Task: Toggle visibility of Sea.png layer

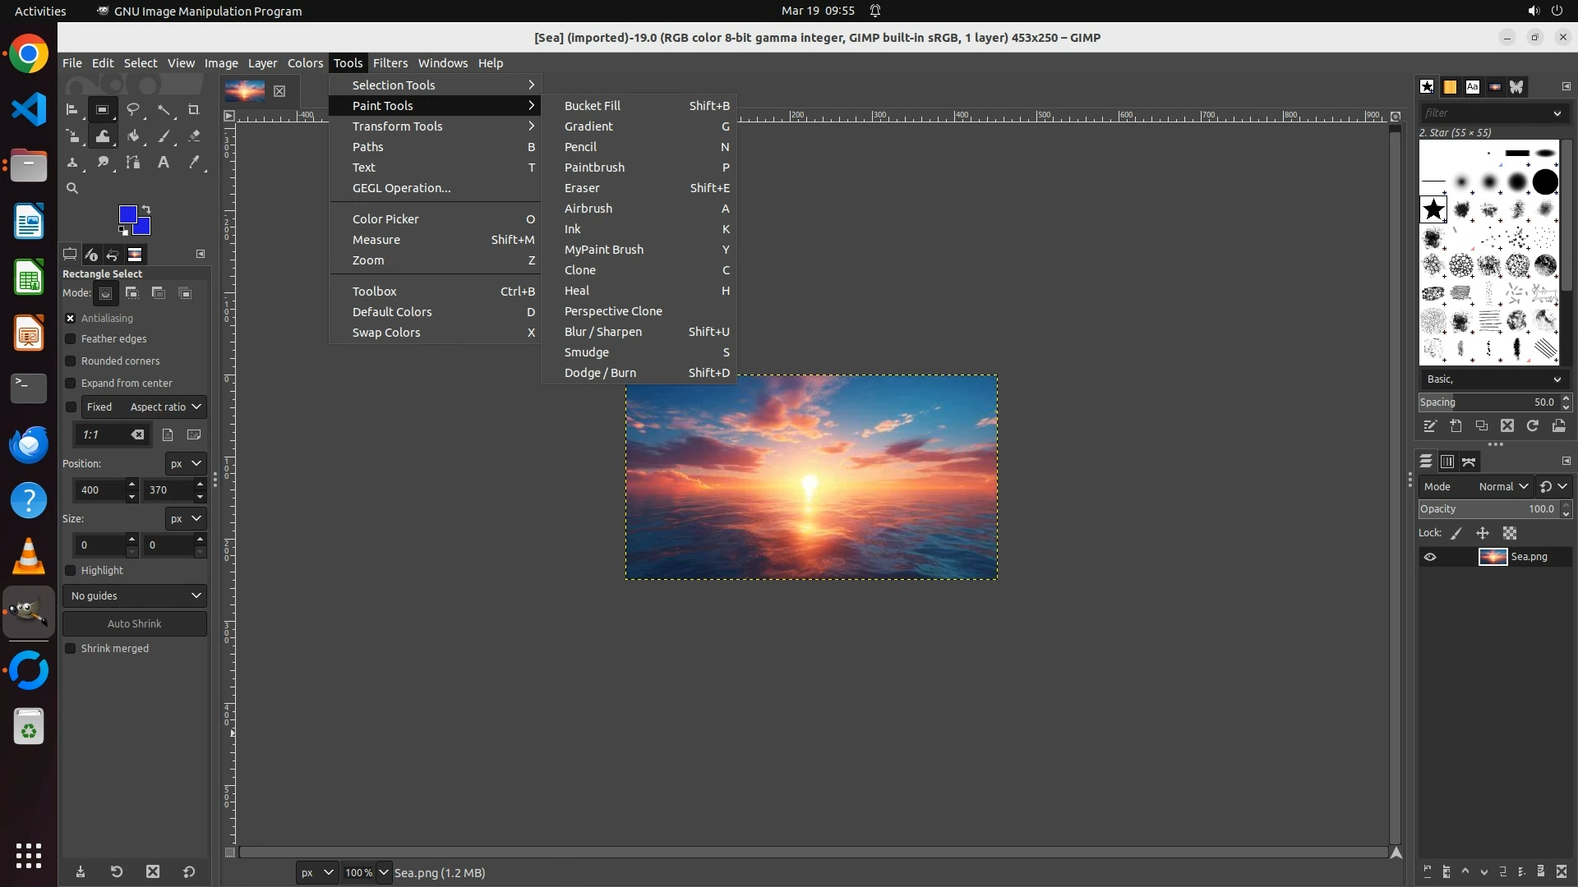Action: coord(1430,557)
